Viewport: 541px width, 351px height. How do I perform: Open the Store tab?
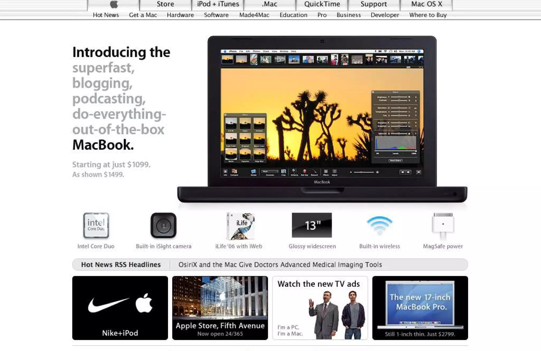click(x=165, y=4)
